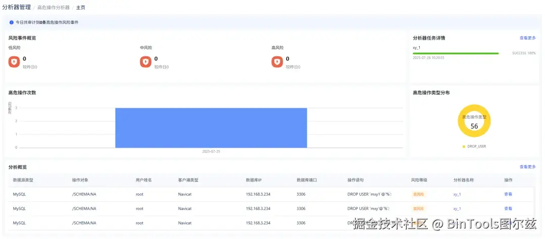Click the 今日共审计到0条高危操作风险事件 notice text

tap(47, 22)
